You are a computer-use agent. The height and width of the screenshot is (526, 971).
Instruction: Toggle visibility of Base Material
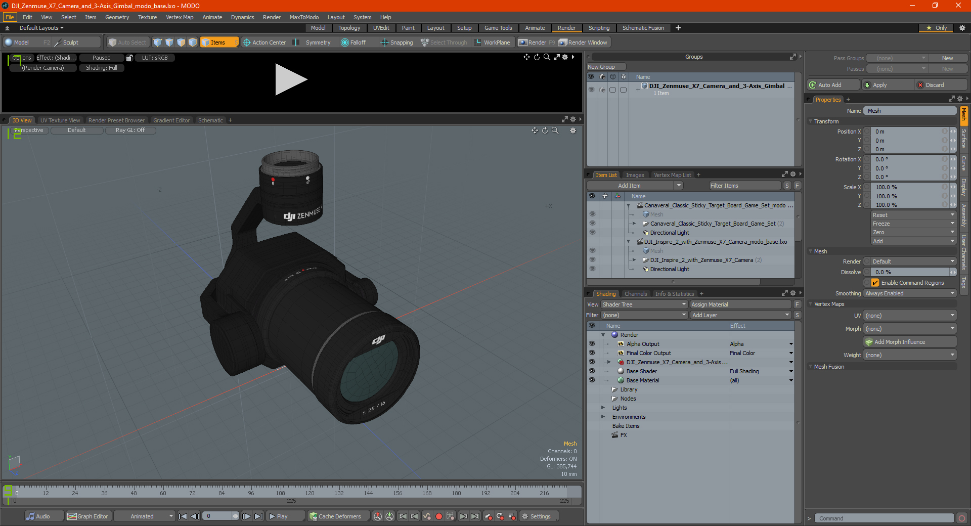pyautogui.click(x=592, y=380)
